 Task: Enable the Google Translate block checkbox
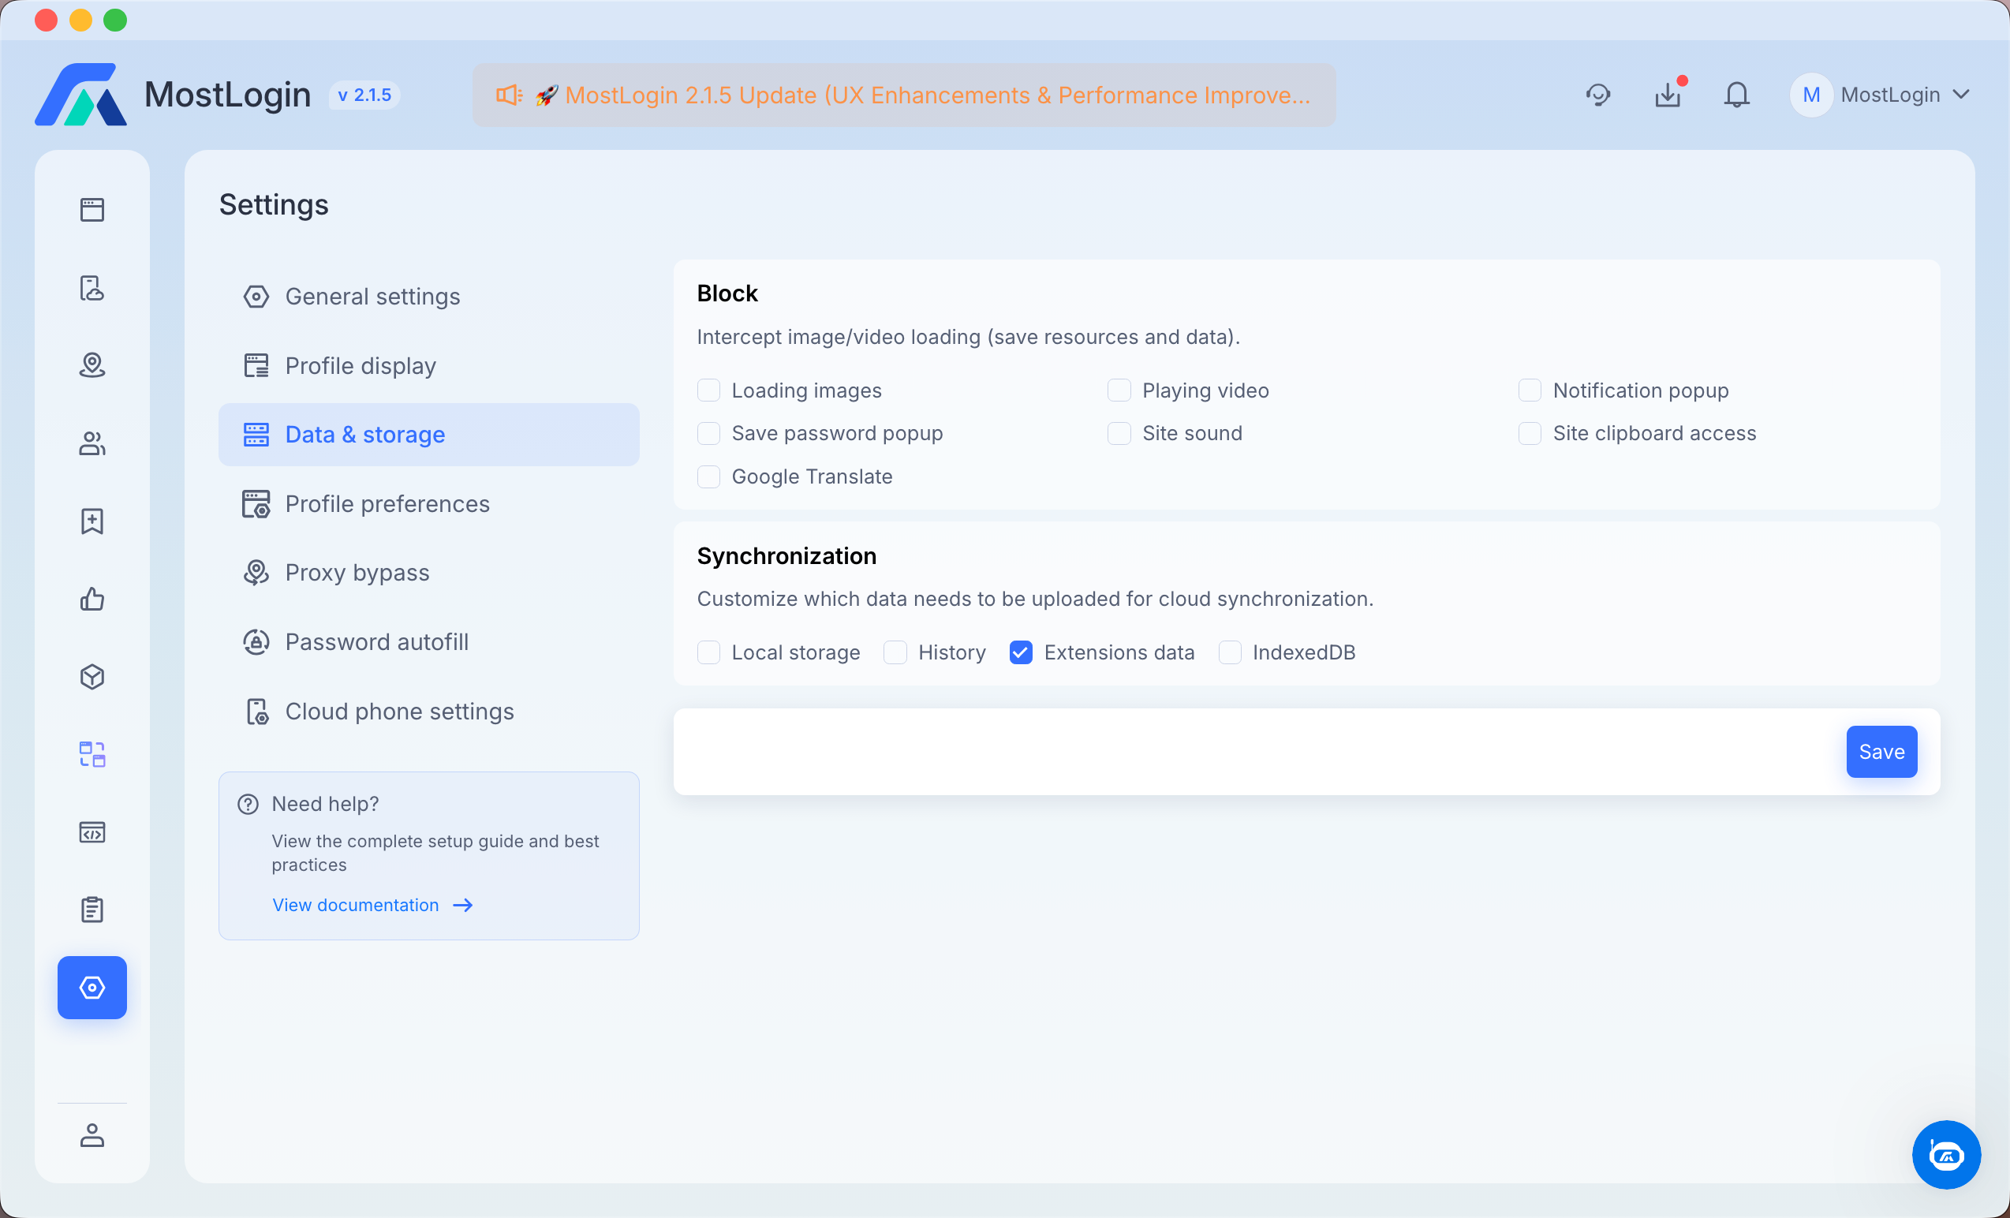pyautogui.click(x=709, y=476)
